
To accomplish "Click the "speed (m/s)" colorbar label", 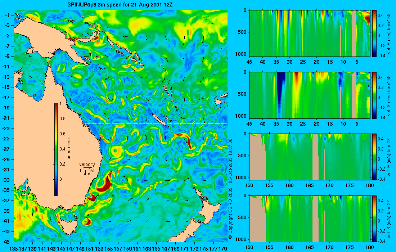I will pos(69,150).
